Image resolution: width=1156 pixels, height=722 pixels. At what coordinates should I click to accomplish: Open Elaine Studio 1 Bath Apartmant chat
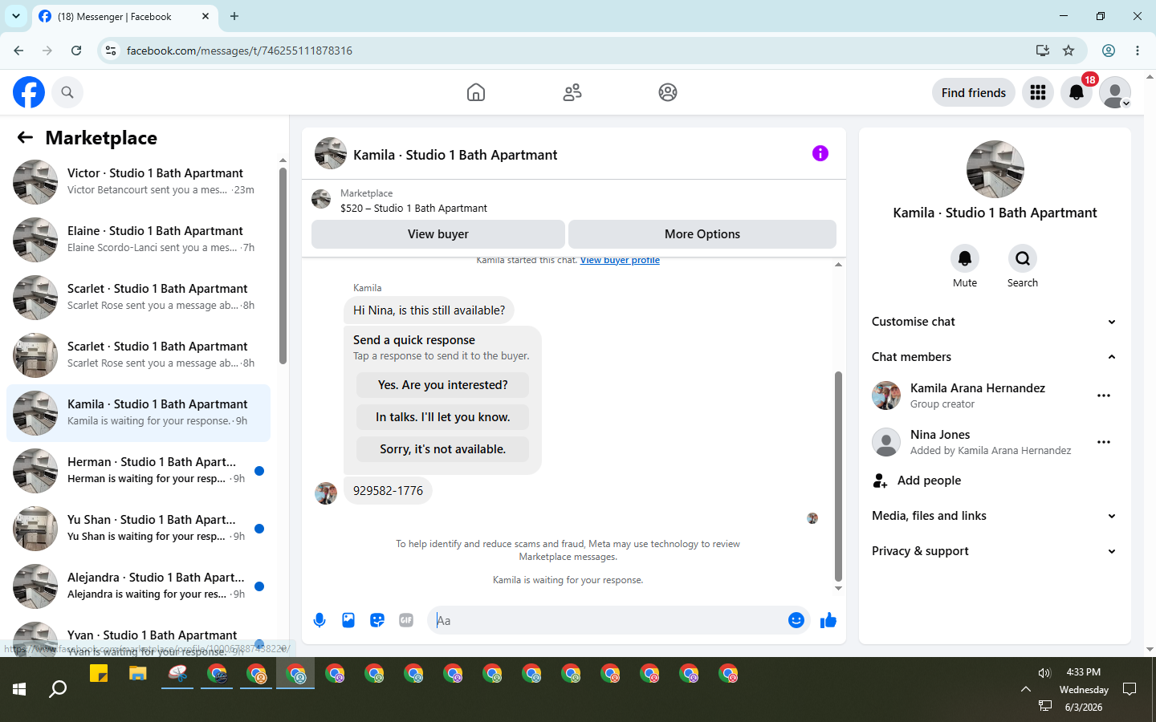pos(138,239)
